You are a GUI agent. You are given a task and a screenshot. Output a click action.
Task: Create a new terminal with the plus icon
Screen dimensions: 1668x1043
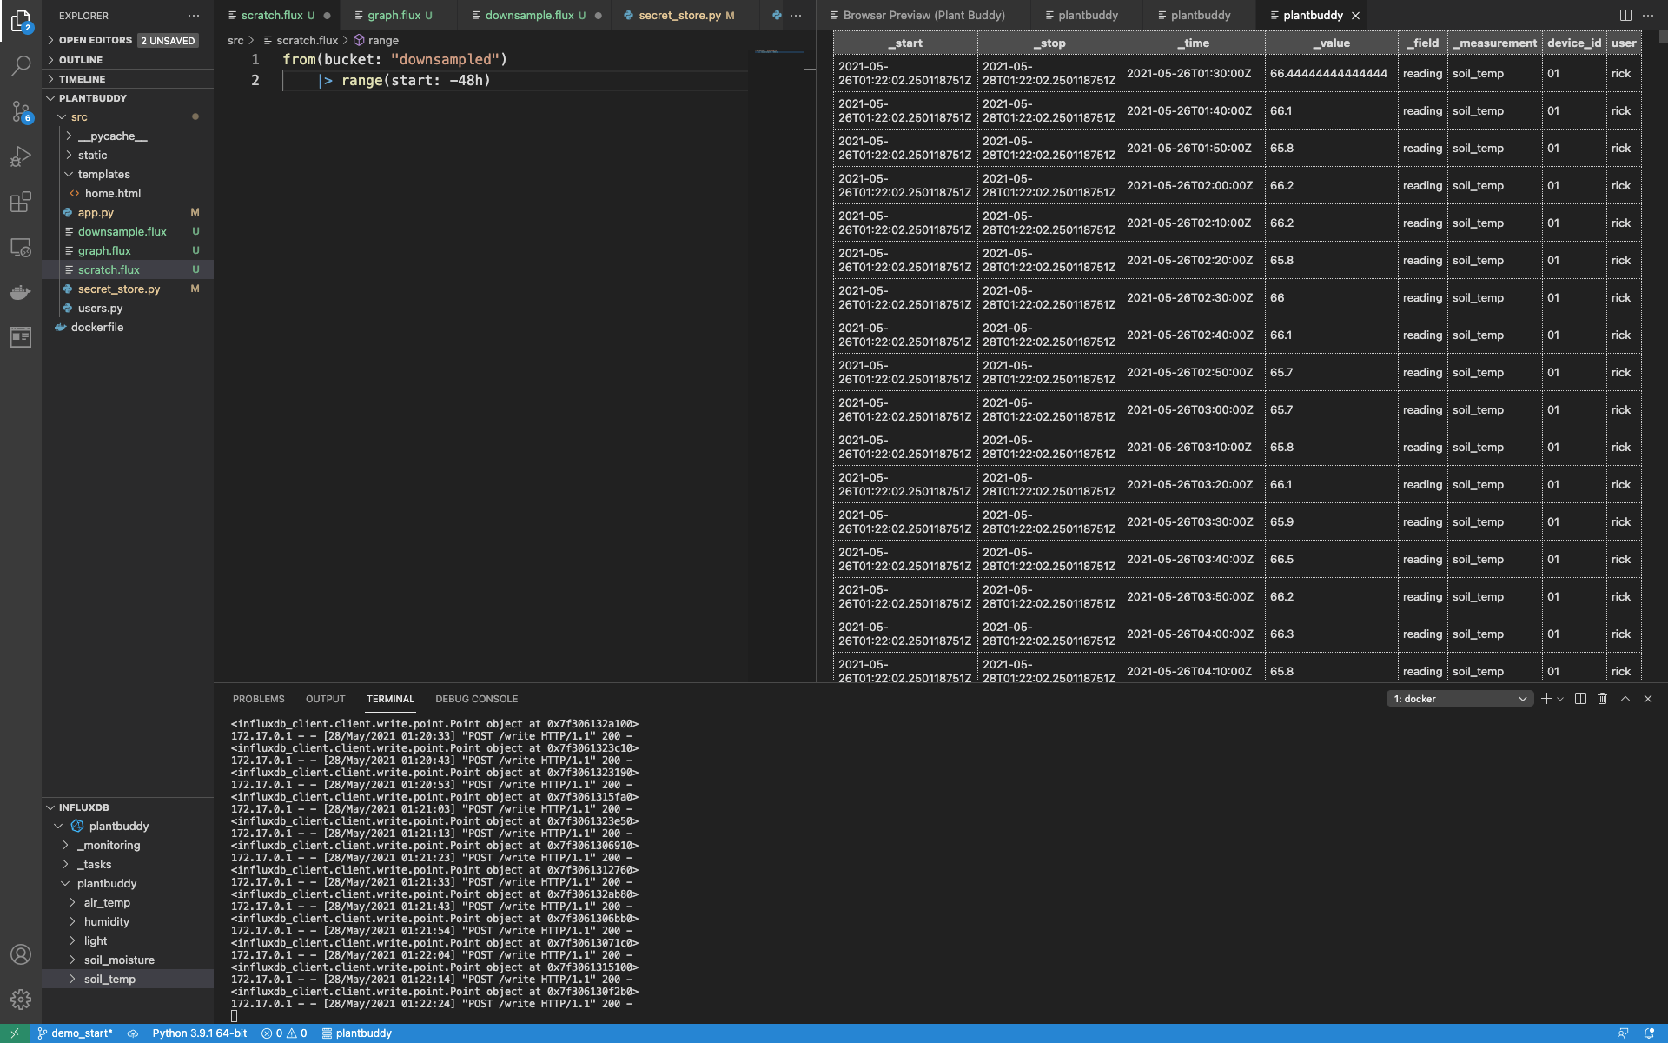coord(1546,699)
